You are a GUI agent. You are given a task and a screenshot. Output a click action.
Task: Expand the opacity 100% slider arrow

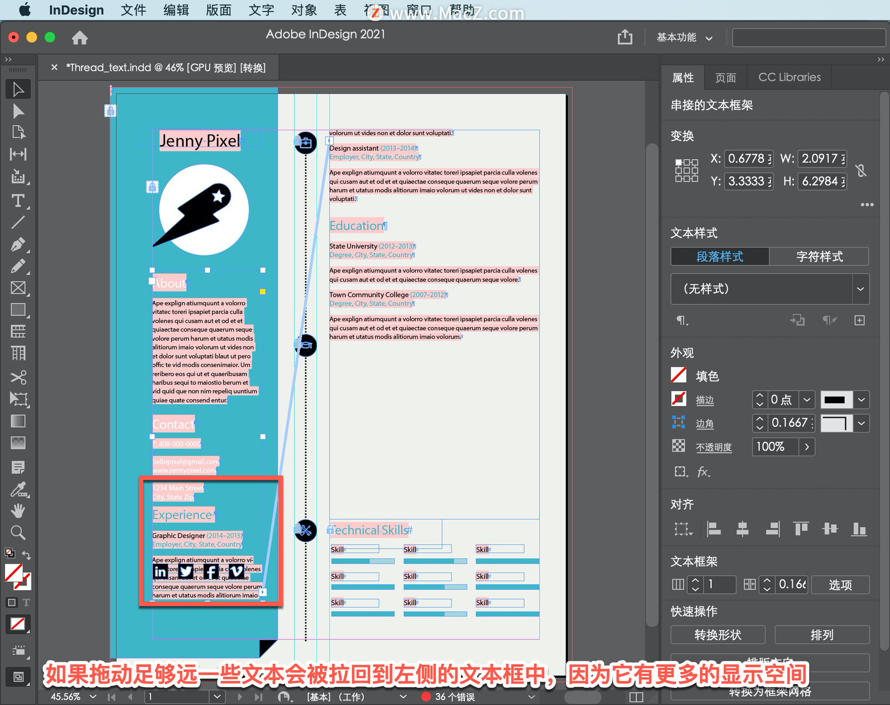807,447
